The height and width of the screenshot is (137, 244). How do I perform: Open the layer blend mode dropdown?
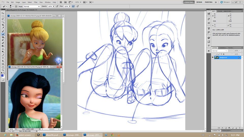point(220,51)
